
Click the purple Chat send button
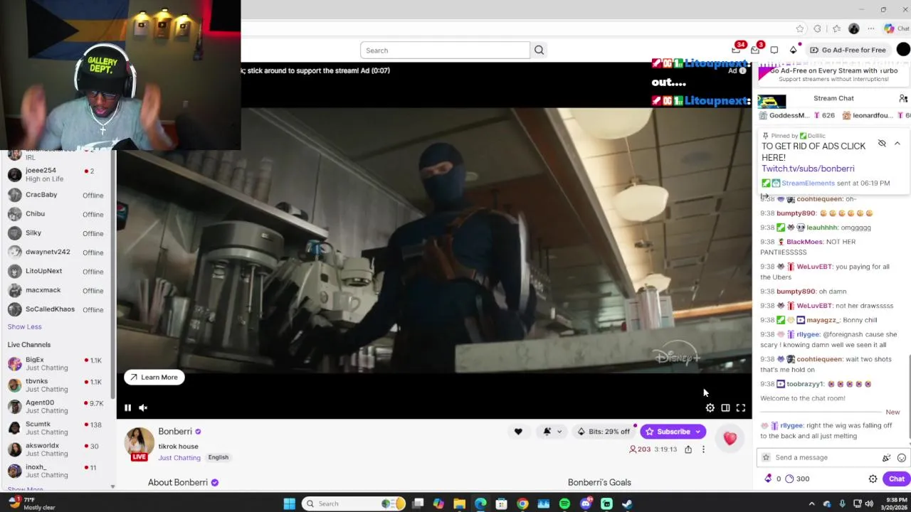pos(896,479)
